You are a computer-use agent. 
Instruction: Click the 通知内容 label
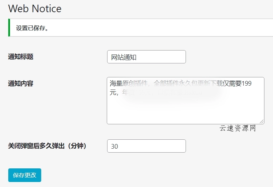click(21, 83)
